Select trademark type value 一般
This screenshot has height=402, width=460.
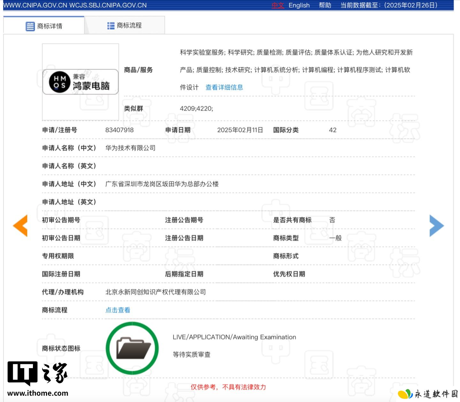[335, 238]
